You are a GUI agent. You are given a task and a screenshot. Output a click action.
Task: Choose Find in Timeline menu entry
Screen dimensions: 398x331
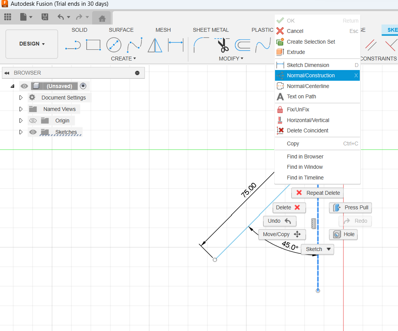[317, 178]
